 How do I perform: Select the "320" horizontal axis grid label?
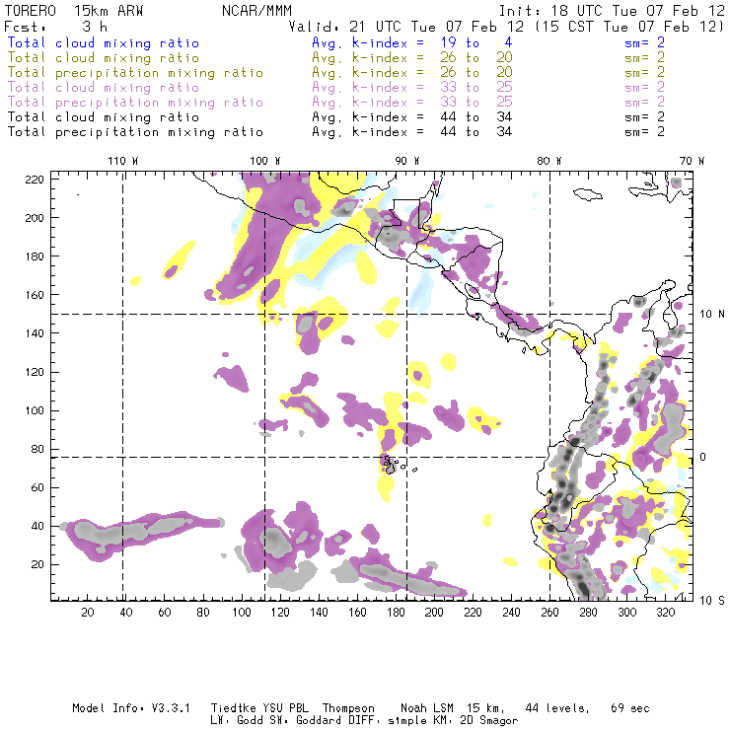(666, 613)
